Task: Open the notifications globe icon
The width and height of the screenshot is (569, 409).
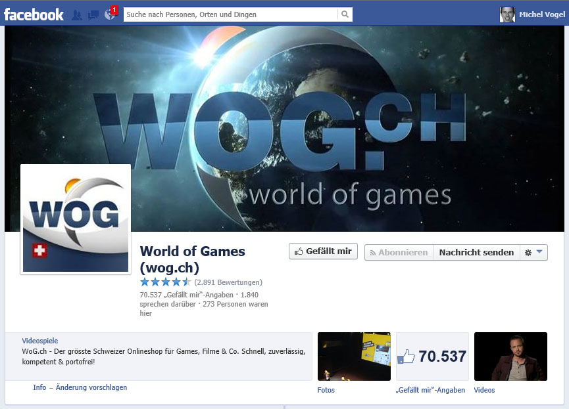Action: coord(109,14)
